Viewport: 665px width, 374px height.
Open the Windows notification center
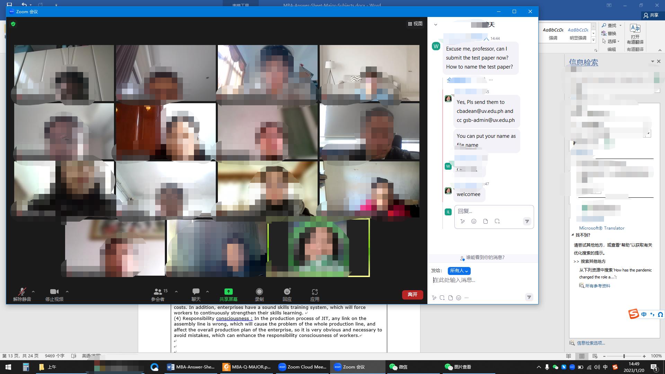pos(654,367)
